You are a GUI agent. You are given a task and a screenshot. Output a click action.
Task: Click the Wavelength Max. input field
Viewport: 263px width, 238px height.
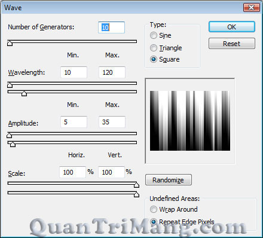click(x=112, y=72)
